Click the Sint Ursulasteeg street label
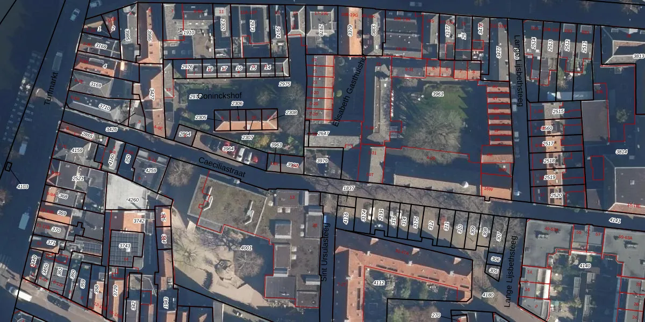 point(324,253)
